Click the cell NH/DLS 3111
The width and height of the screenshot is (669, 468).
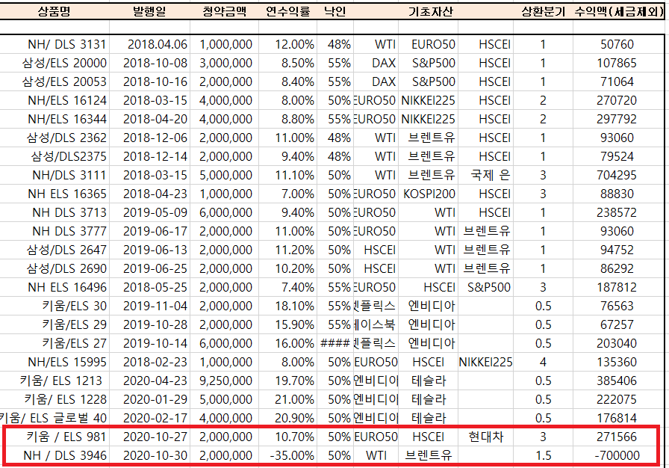coord(55,176)
